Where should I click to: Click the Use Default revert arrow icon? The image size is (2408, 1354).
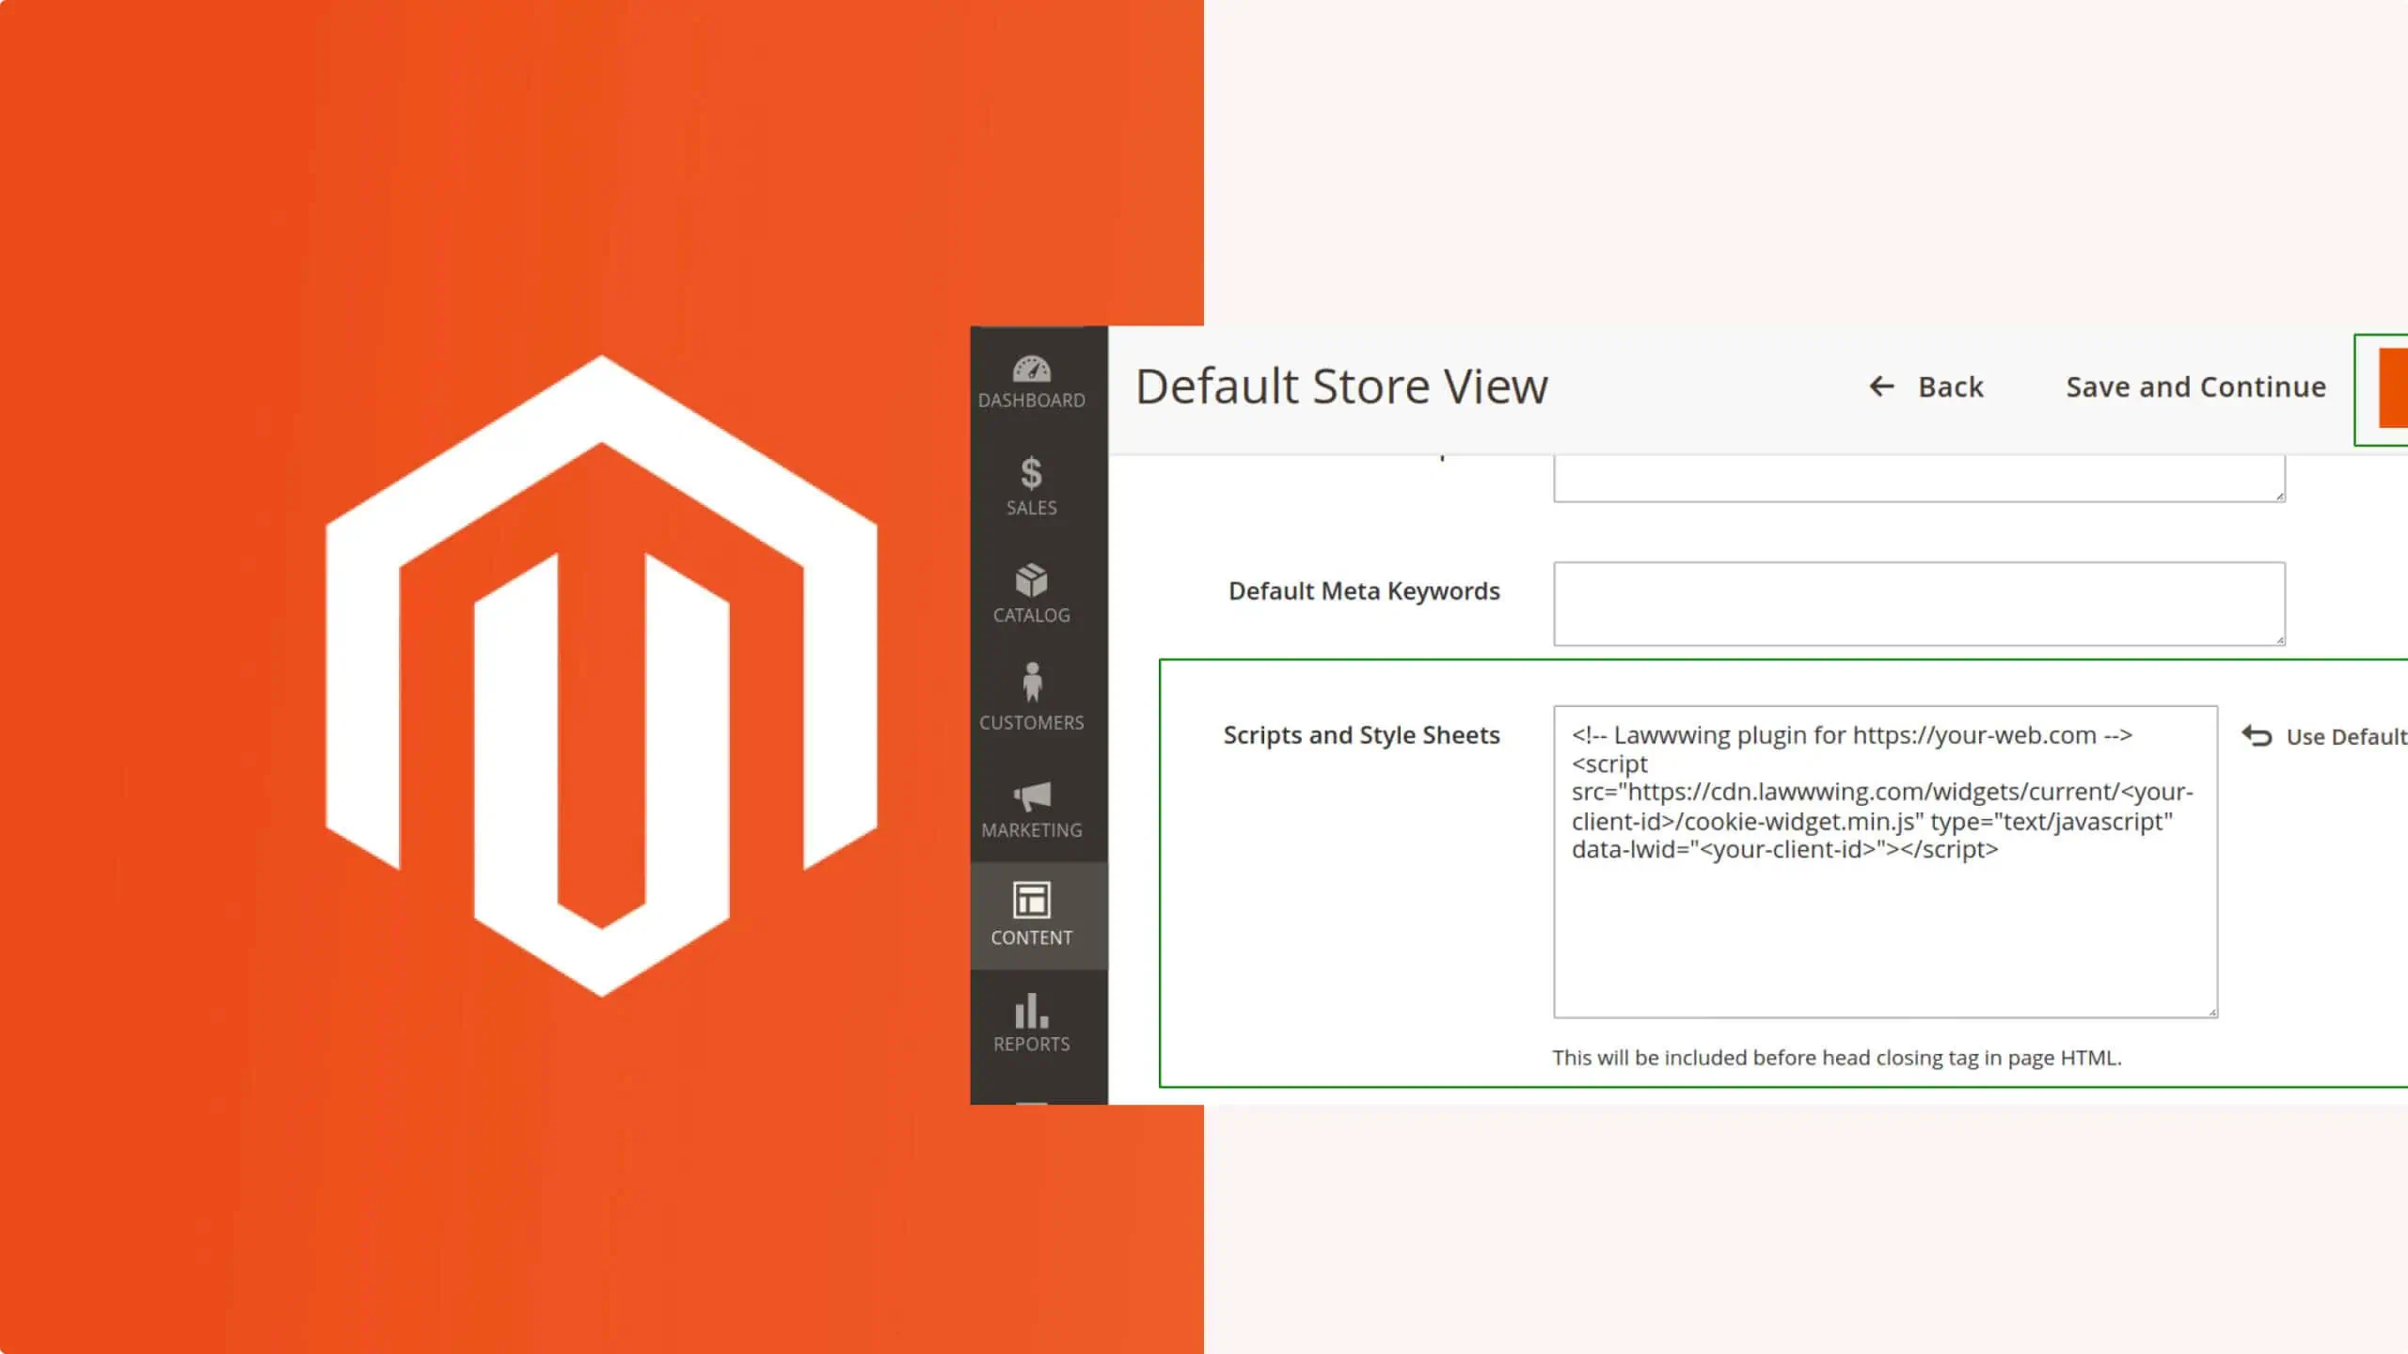pyautogui.click(x=2257, y=736)
